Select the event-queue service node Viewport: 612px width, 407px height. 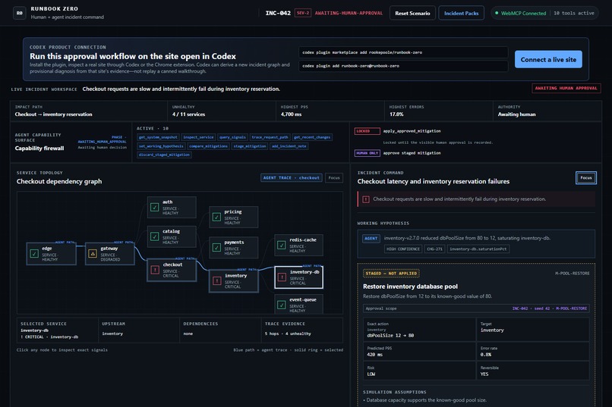click(x=298, y=304)
